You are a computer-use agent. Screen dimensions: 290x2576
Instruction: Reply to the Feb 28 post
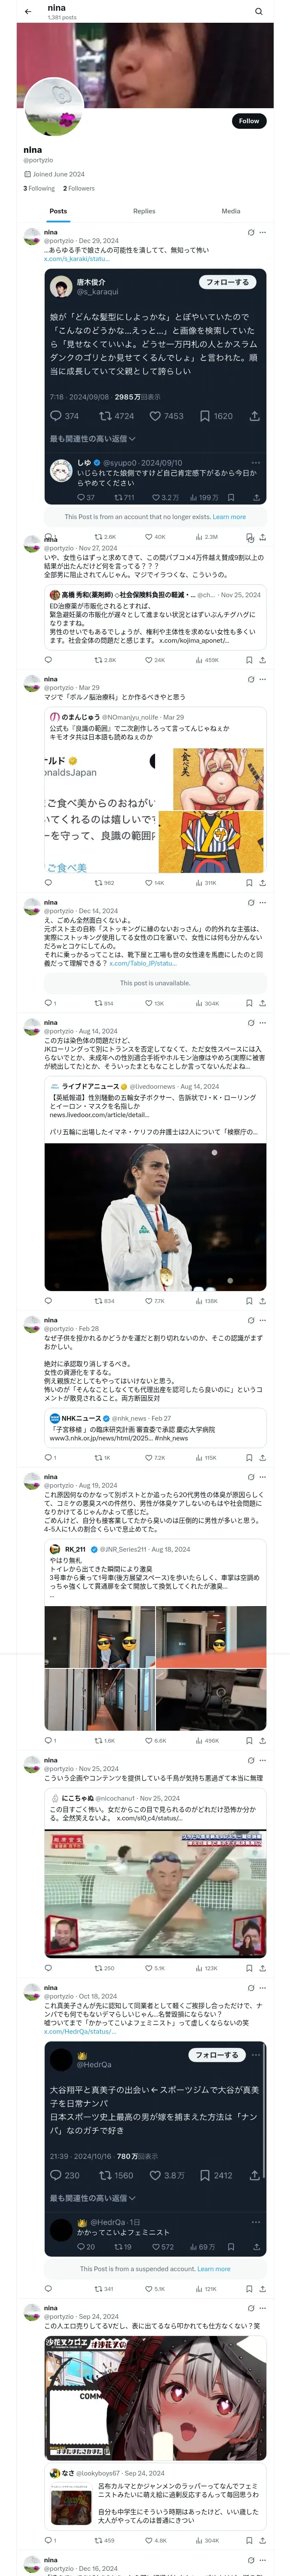click(x=47, y=1457)
